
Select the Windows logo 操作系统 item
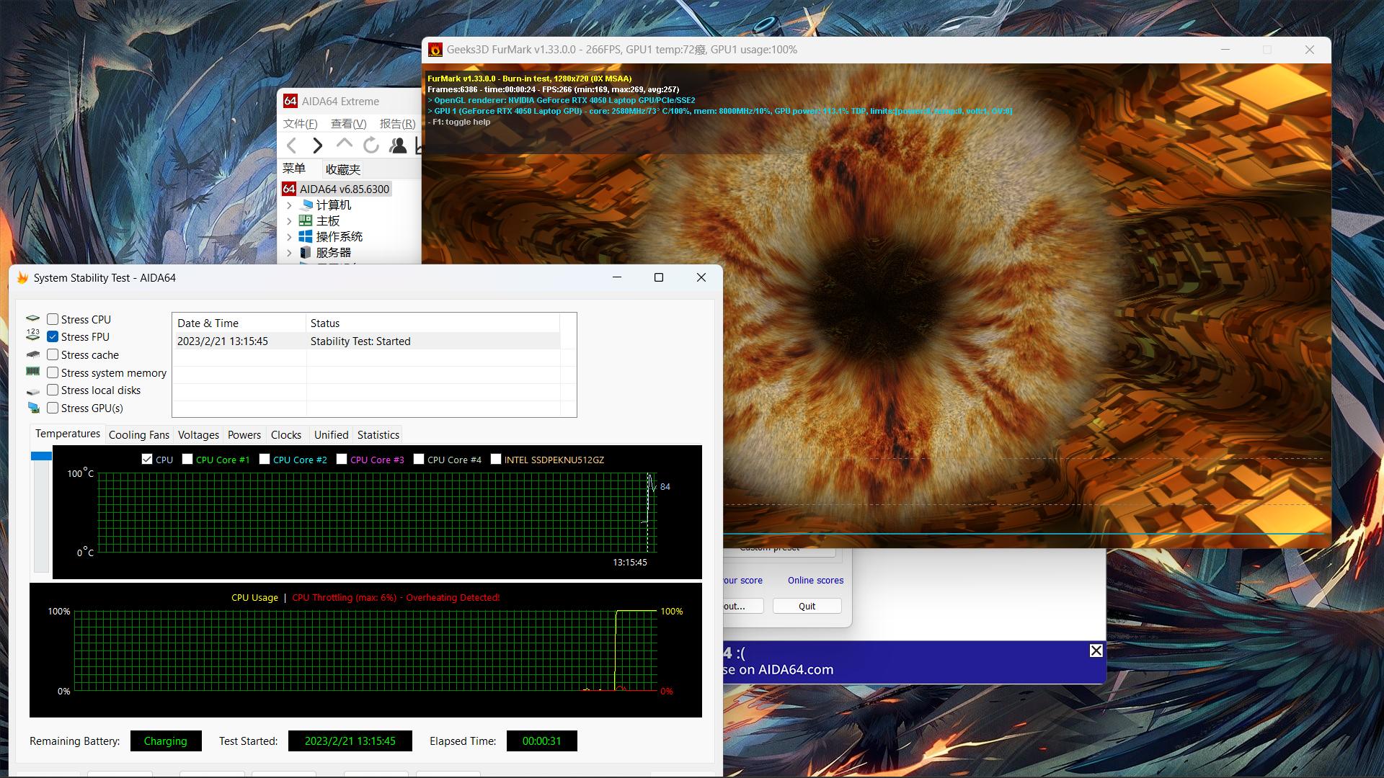pyautogui.click(x=306, y=237)
